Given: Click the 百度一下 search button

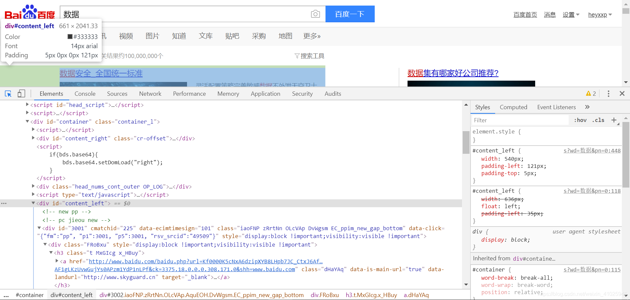Looking at the screenshot, I should click(350, 14).
